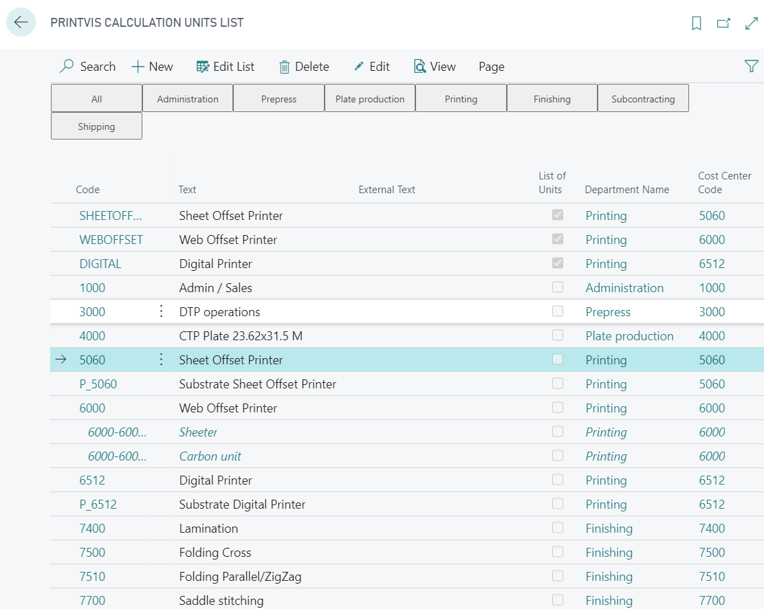
Task: Select 'Substrate Digital Printer' text cell
Action: pyautogui.click(x=242, y=505)
